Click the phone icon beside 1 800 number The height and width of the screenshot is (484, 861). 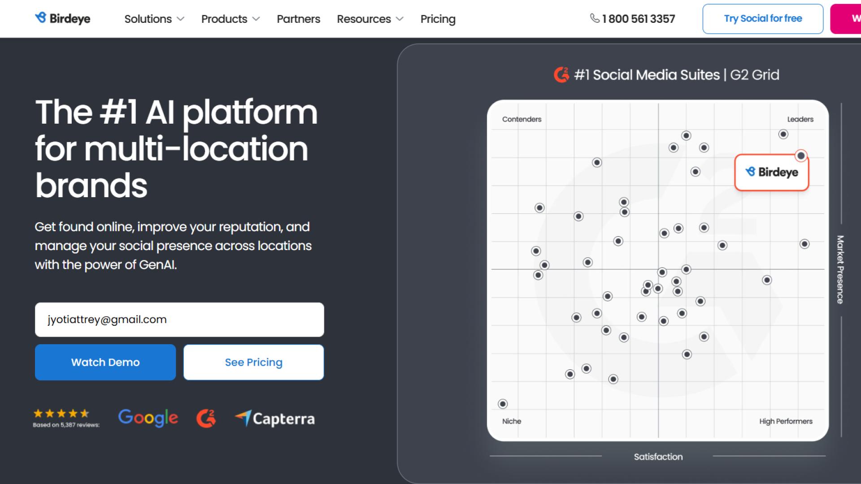pyautogui.click(x=595, y=18)
